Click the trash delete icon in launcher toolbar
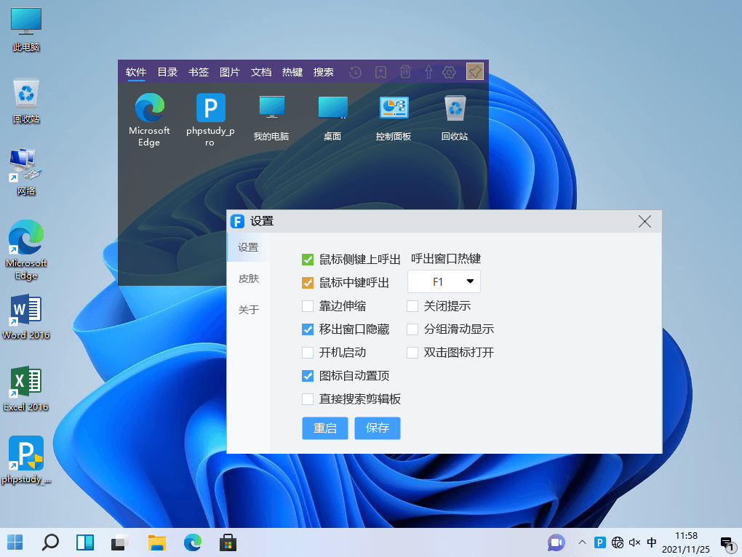742x557 pixels. (405, 72)
